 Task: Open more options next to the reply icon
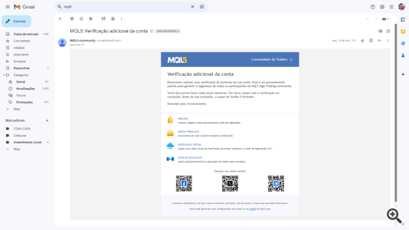tap(388, 41)
